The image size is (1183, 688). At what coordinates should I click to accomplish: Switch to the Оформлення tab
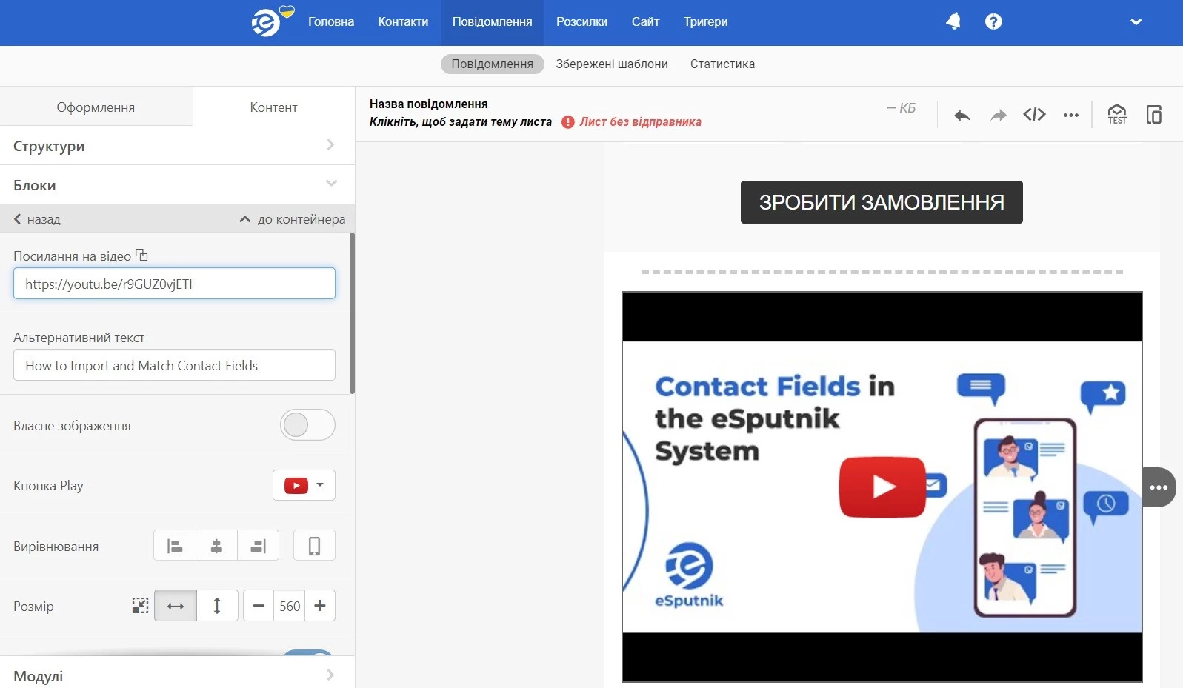tap(96, 107)
